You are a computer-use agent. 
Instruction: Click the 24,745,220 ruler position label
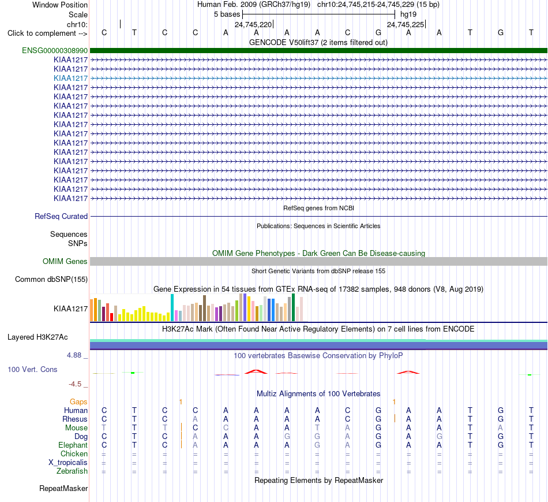[253, 24]
